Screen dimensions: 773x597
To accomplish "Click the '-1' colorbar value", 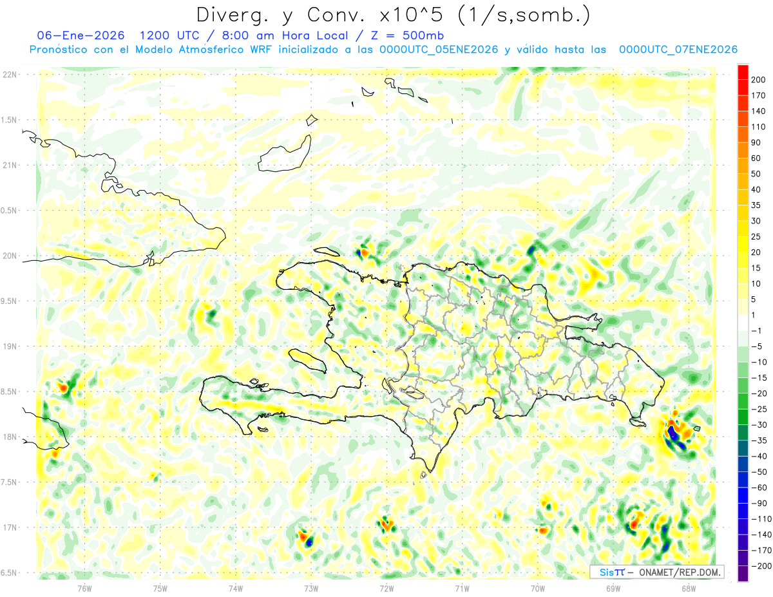I will pyautogui.click(x=758, y=331).
